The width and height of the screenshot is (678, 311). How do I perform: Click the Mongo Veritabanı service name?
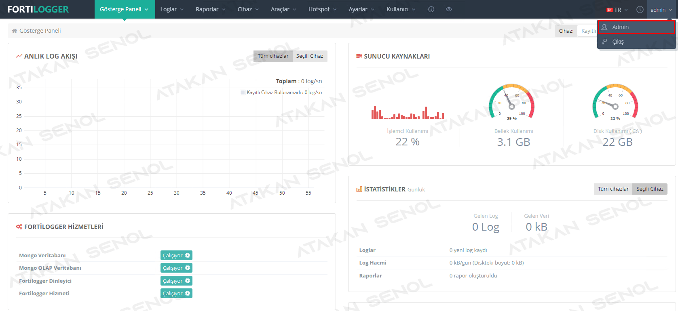point(42,255)
